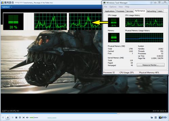Screen dimensions: 169x121
Task: Open file via folder icon in player
Action: click(x=152, y=117)
